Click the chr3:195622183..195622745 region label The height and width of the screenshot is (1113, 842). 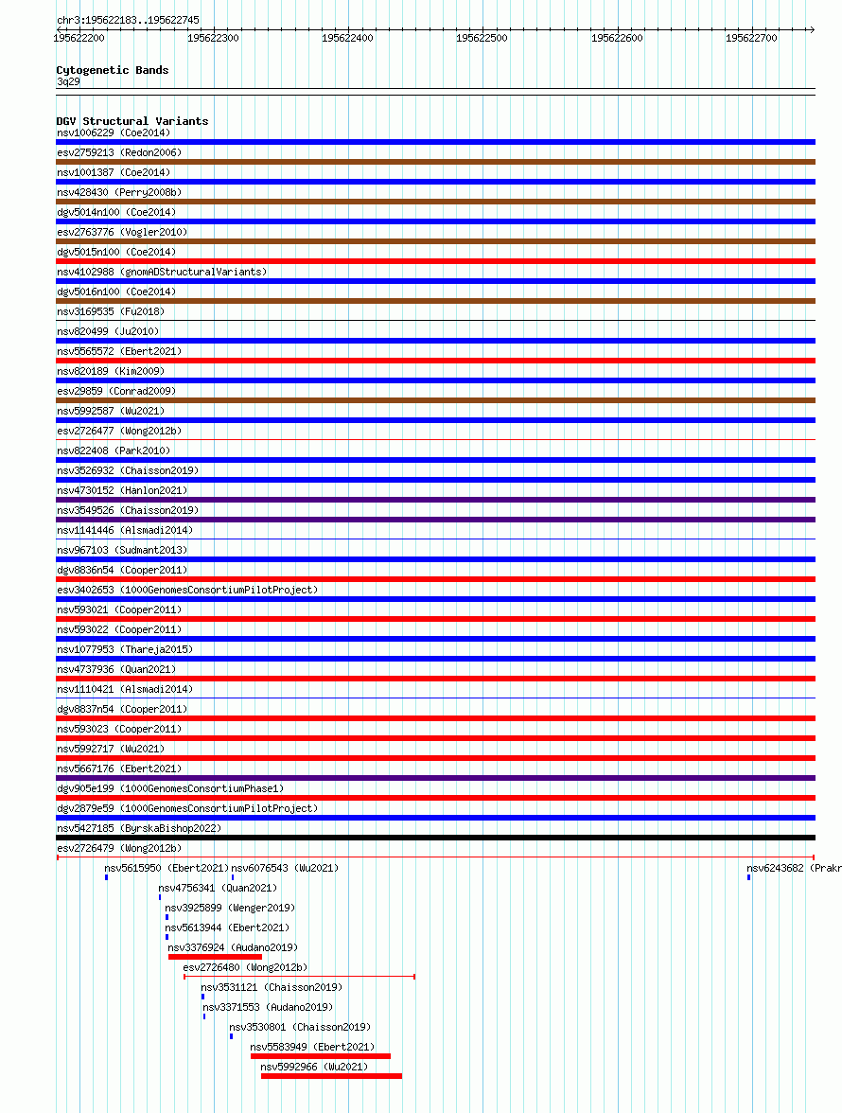click(128, 20)
